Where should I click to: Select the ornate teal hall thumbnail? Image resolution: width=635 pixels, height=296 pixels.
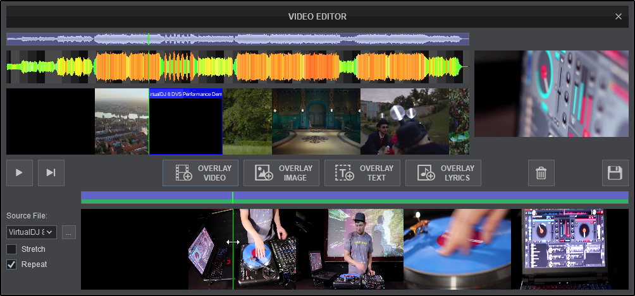pyautogui.click(x=316, y=121)
